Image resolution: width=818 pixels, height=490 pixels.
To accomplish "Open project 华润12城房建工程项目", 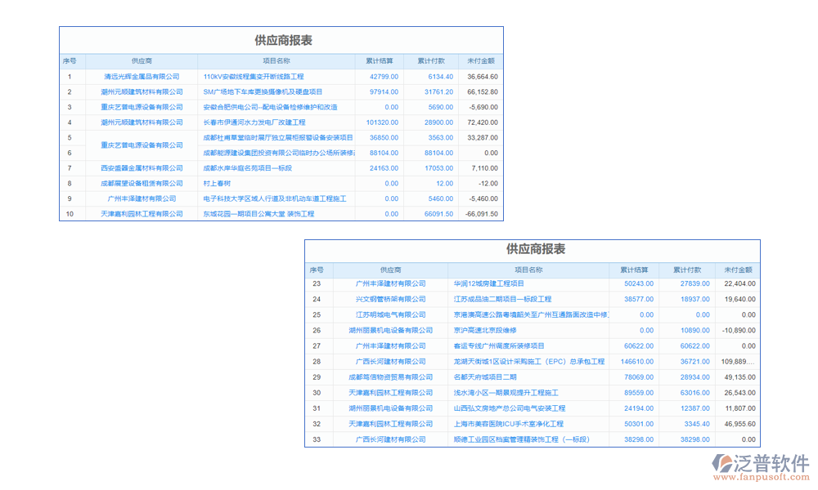I will point(489,283).
